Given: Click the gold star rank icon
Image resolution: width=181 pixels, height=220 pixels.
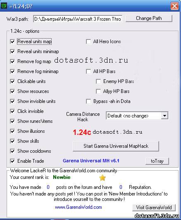Looking at the screenshot, I should tap(102, 178).
